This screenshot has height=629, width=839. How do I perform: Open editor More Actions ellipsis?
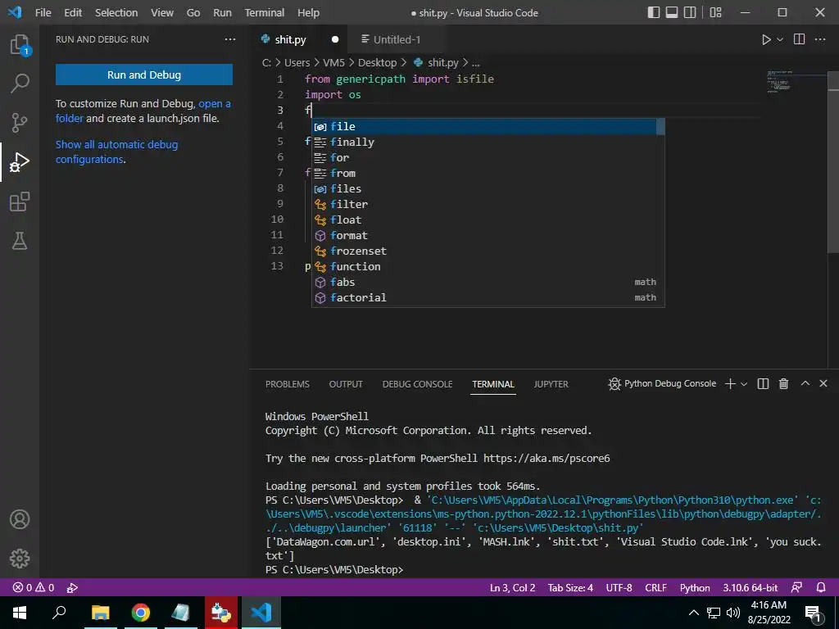click(819, 39)
